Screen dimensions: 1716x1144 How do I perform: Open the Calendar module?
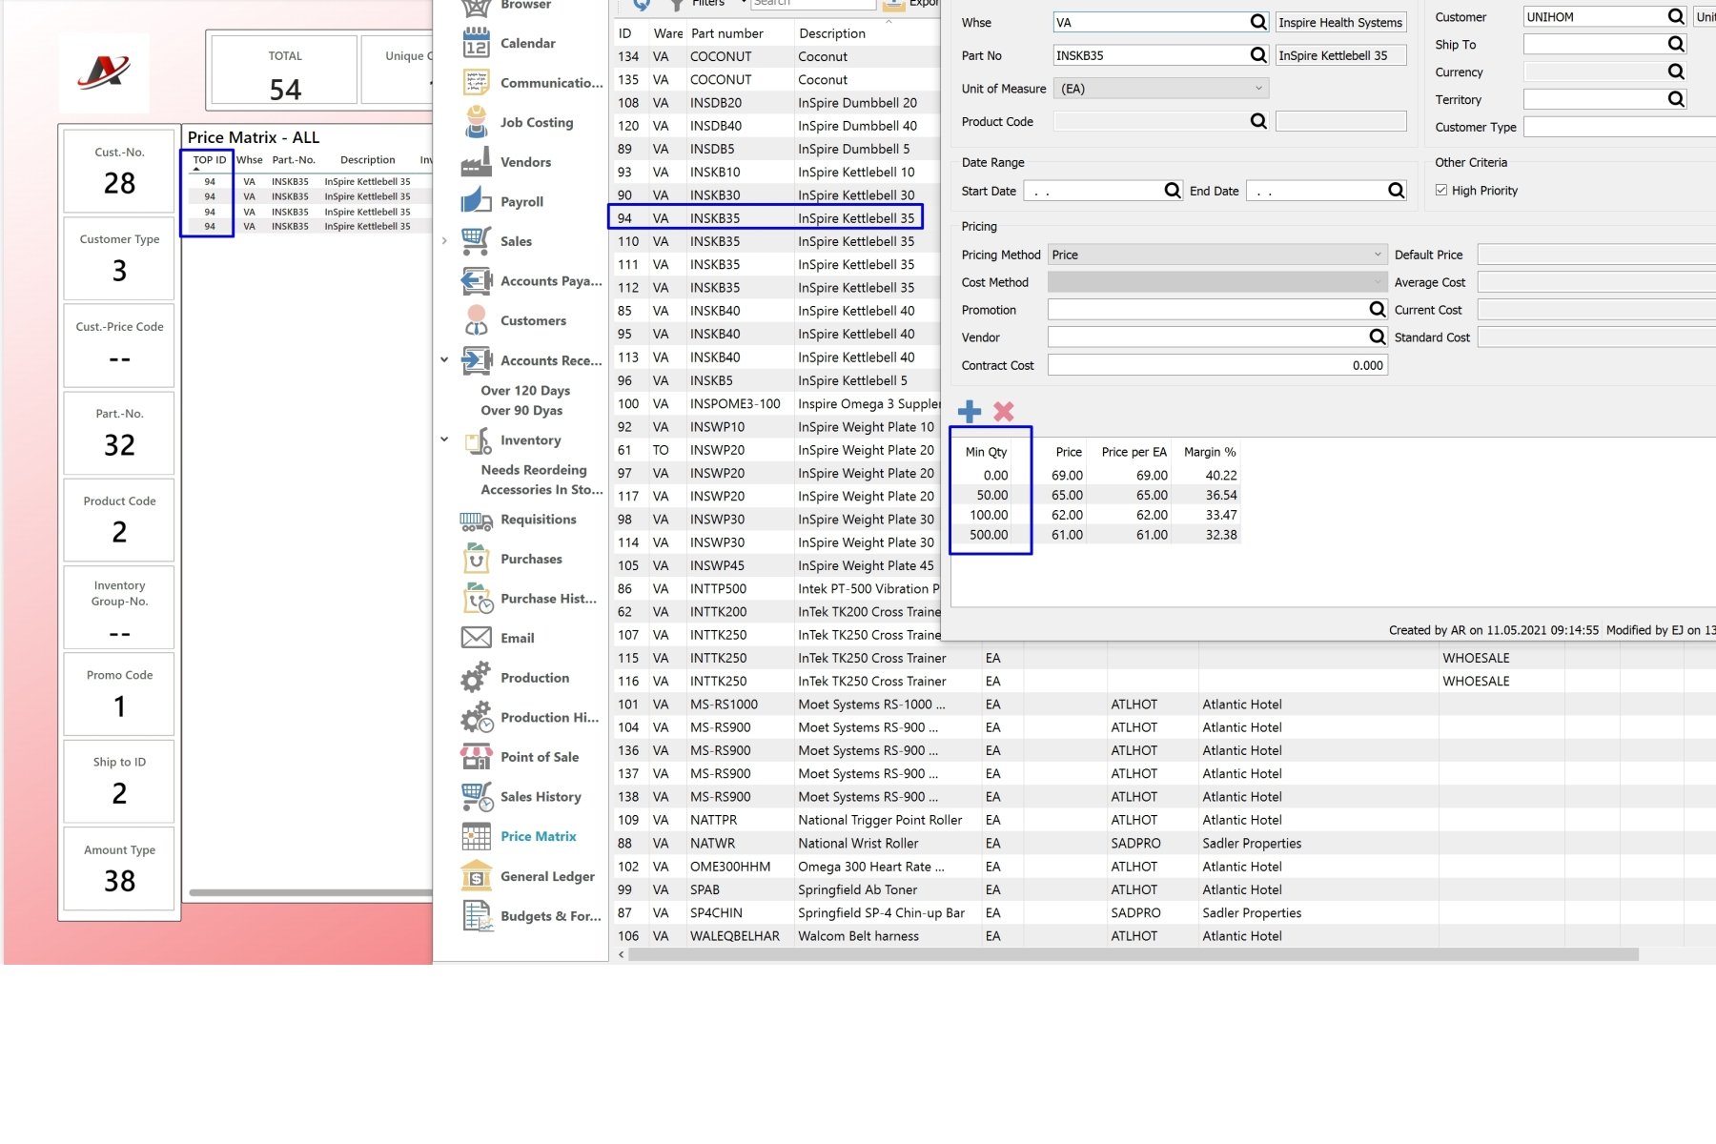tap(527, 43)
